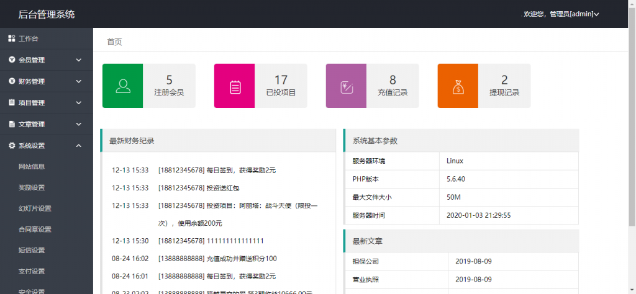Collapse the 系统设置 section chevron

point(79,146)
